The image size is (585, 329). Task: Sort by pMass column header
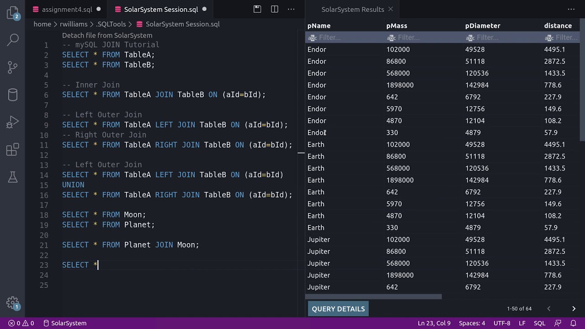[397, 26]
